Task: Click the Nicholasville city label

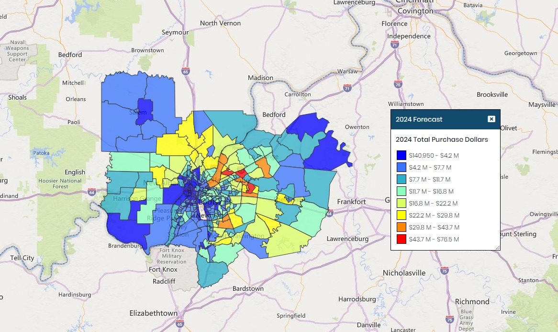Action: [404, 273]
